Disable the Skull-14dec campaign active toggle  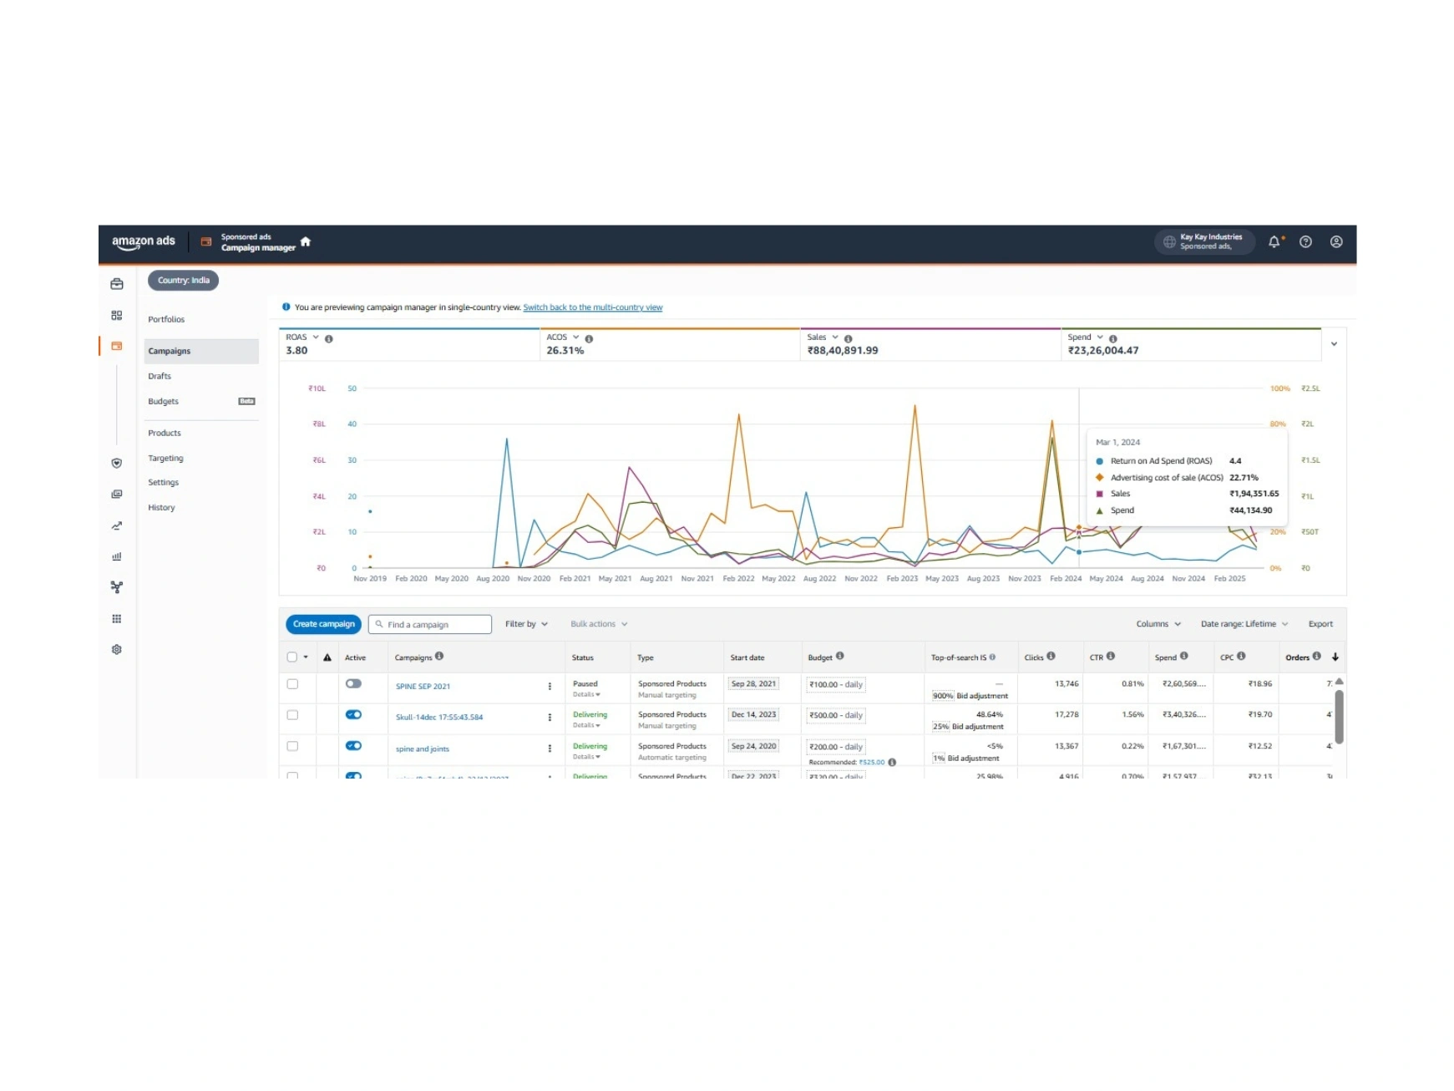tap(354, 714)
